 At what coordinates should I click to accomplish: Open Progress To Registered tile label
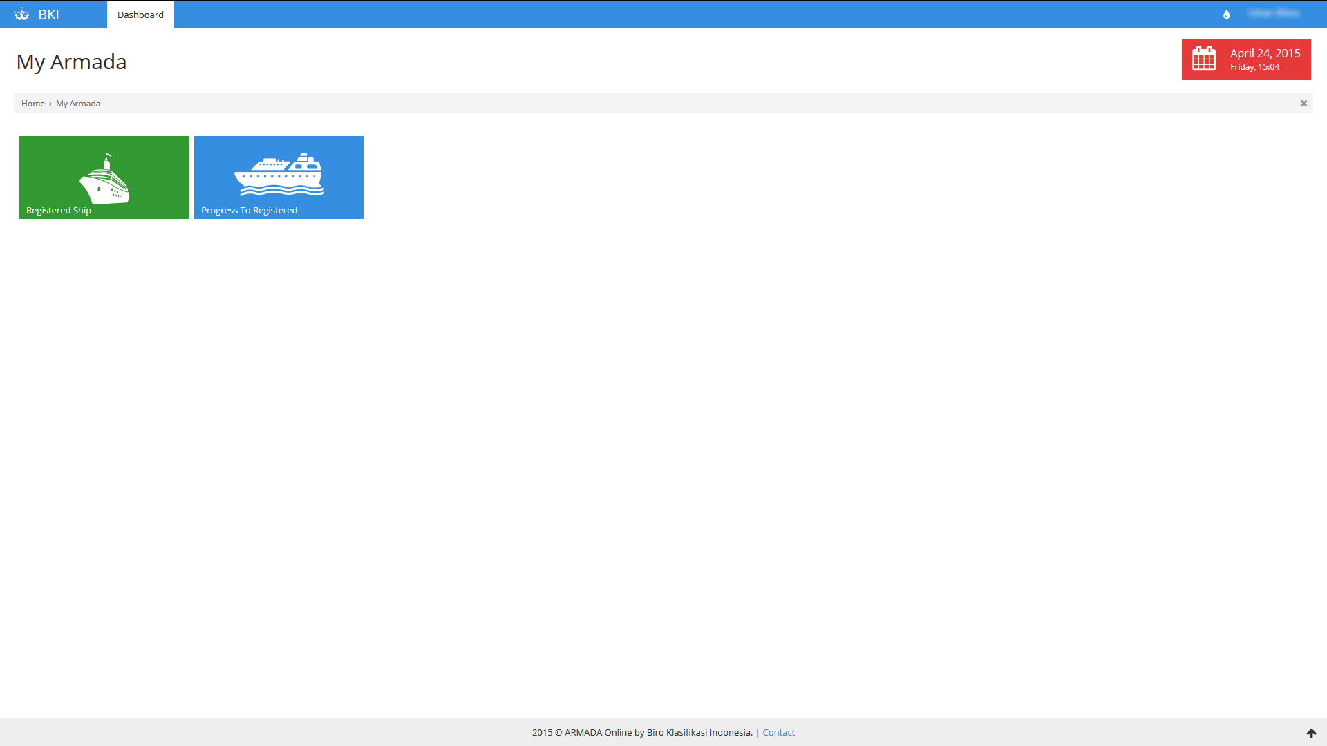[x=249, y=211]
